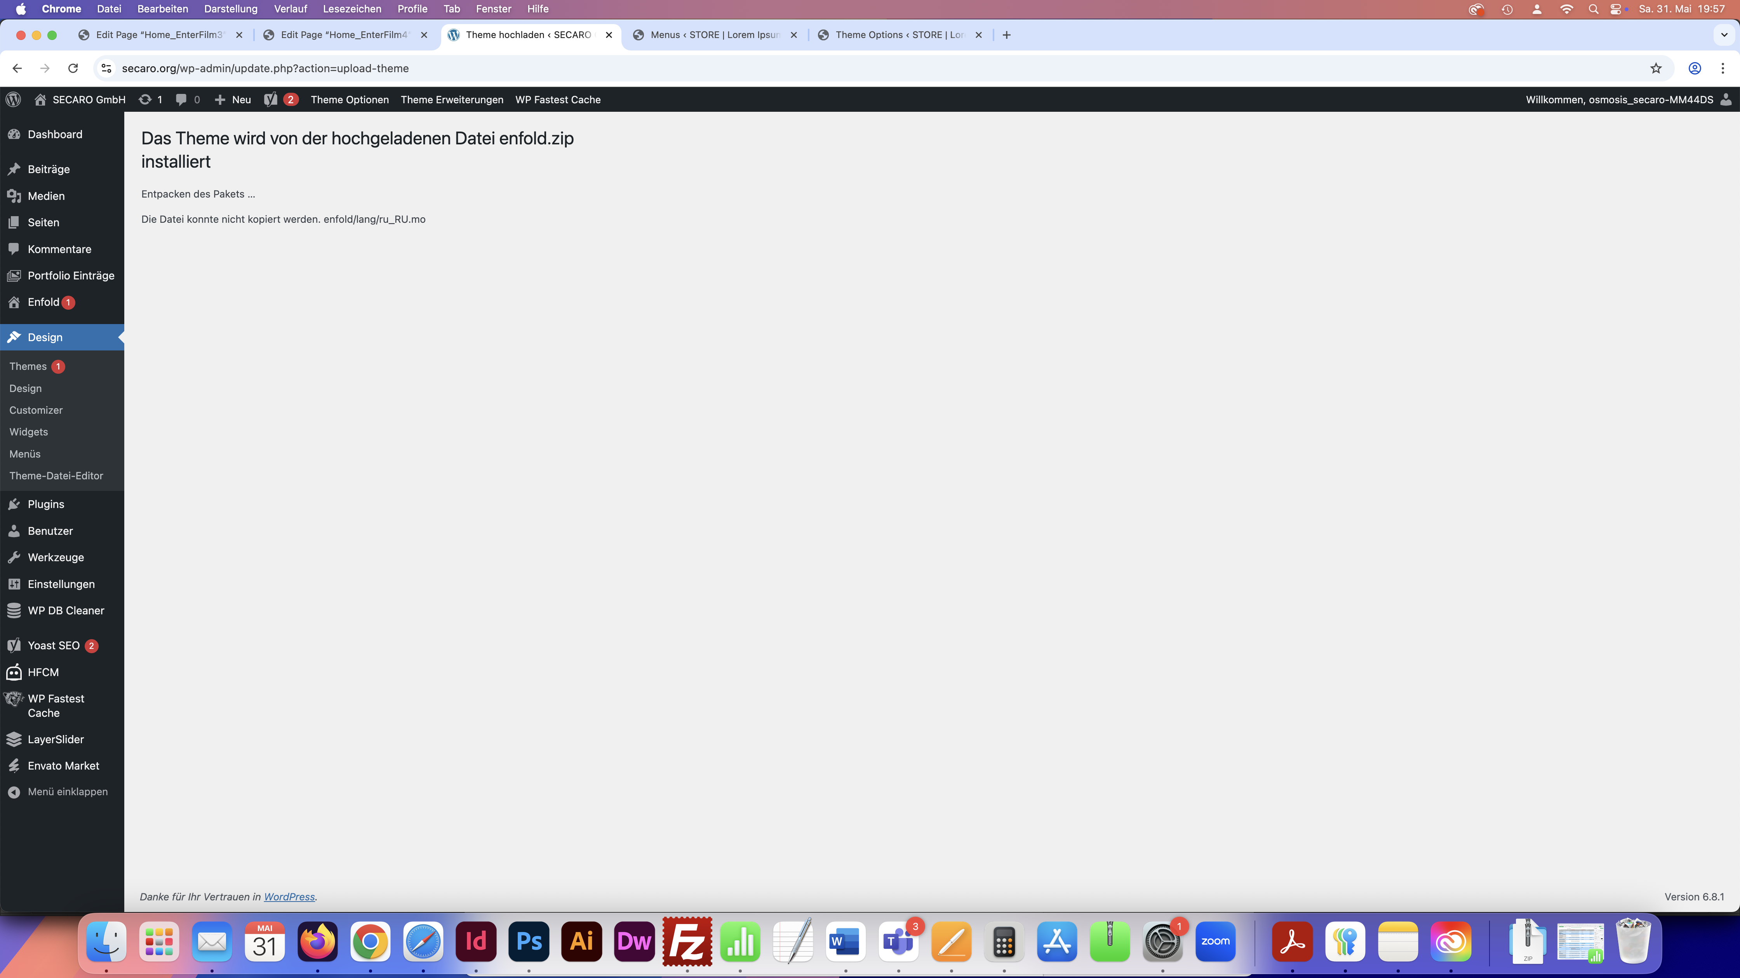Open the WordPress logo menu in admin bar
The height and width of the screenshot is (978, 1740).
tap(14, 99)
